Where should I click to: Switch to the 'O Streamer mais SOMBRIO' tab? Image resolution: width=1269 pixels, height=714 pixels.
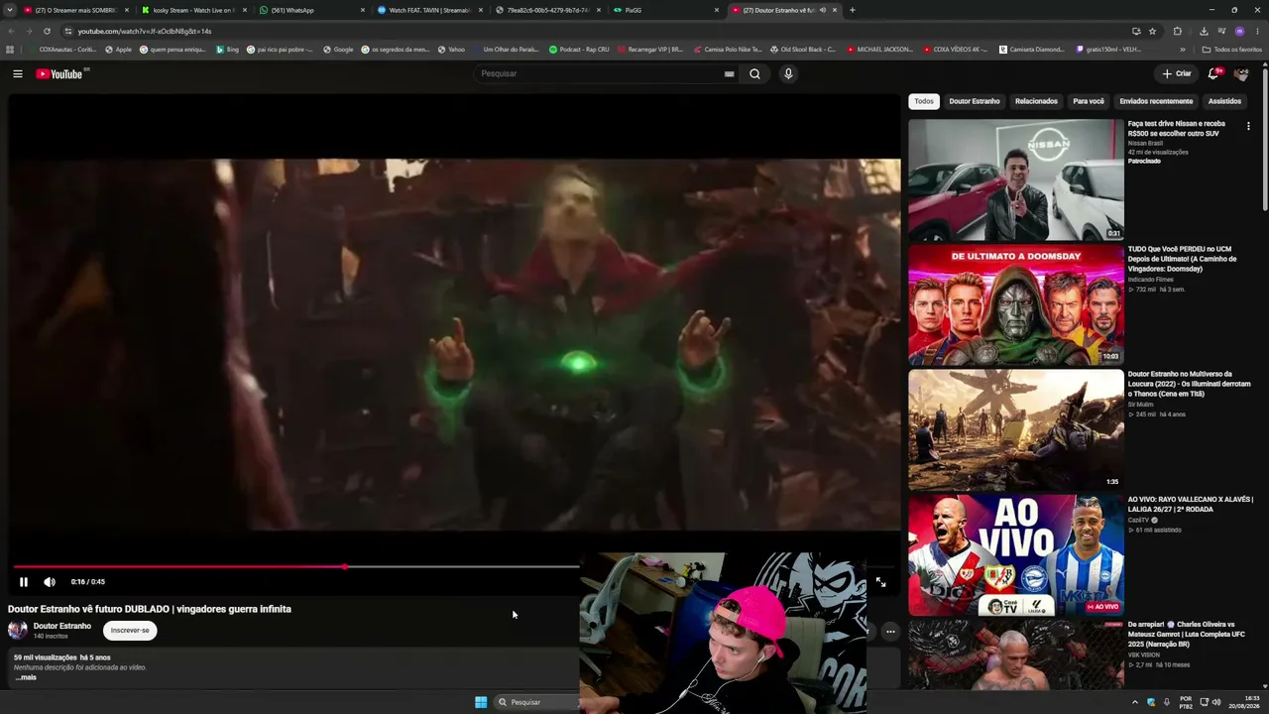[x=77, y=10]
